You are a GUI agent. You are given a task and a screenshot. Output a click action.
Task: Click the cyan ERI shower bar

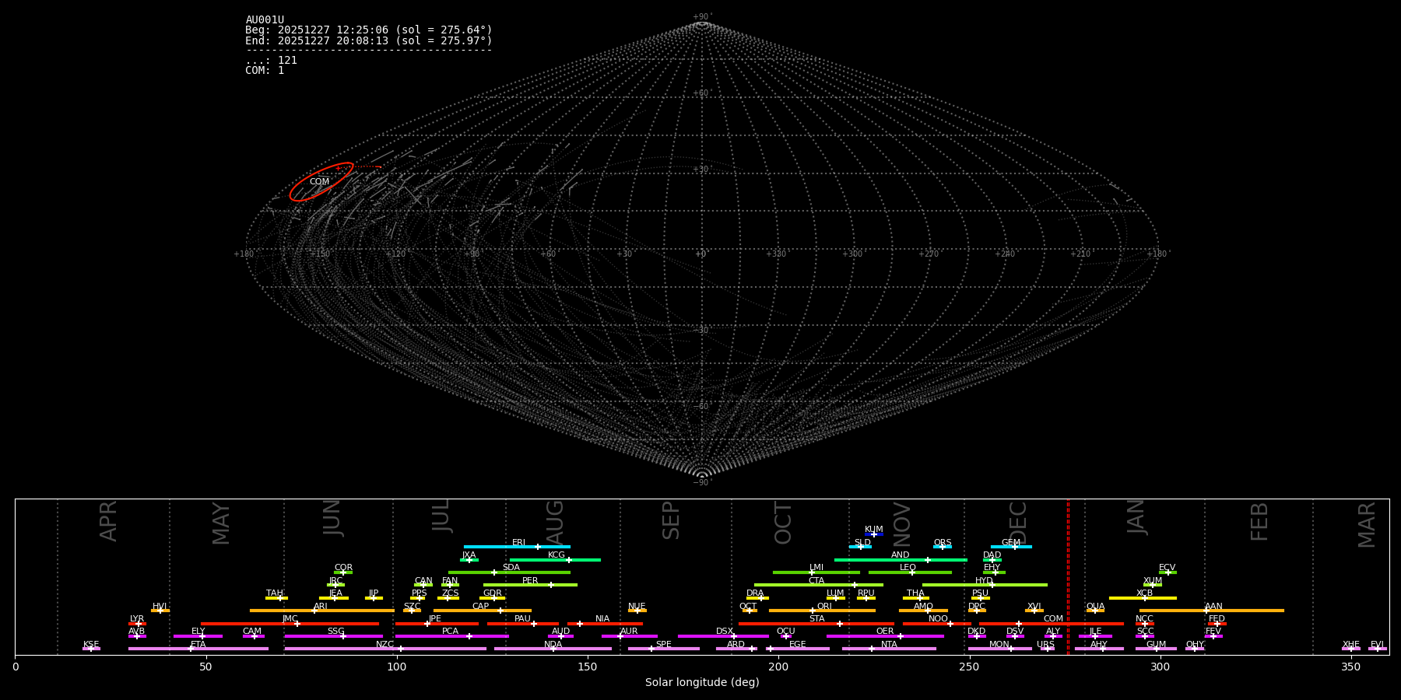click(517, 547)
